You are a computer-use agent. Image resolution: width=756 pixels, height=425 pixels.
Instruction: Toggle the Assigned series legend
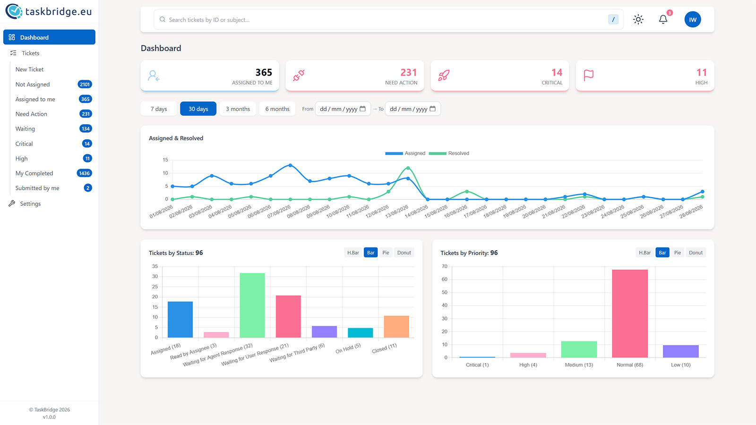tap(405, 153)
